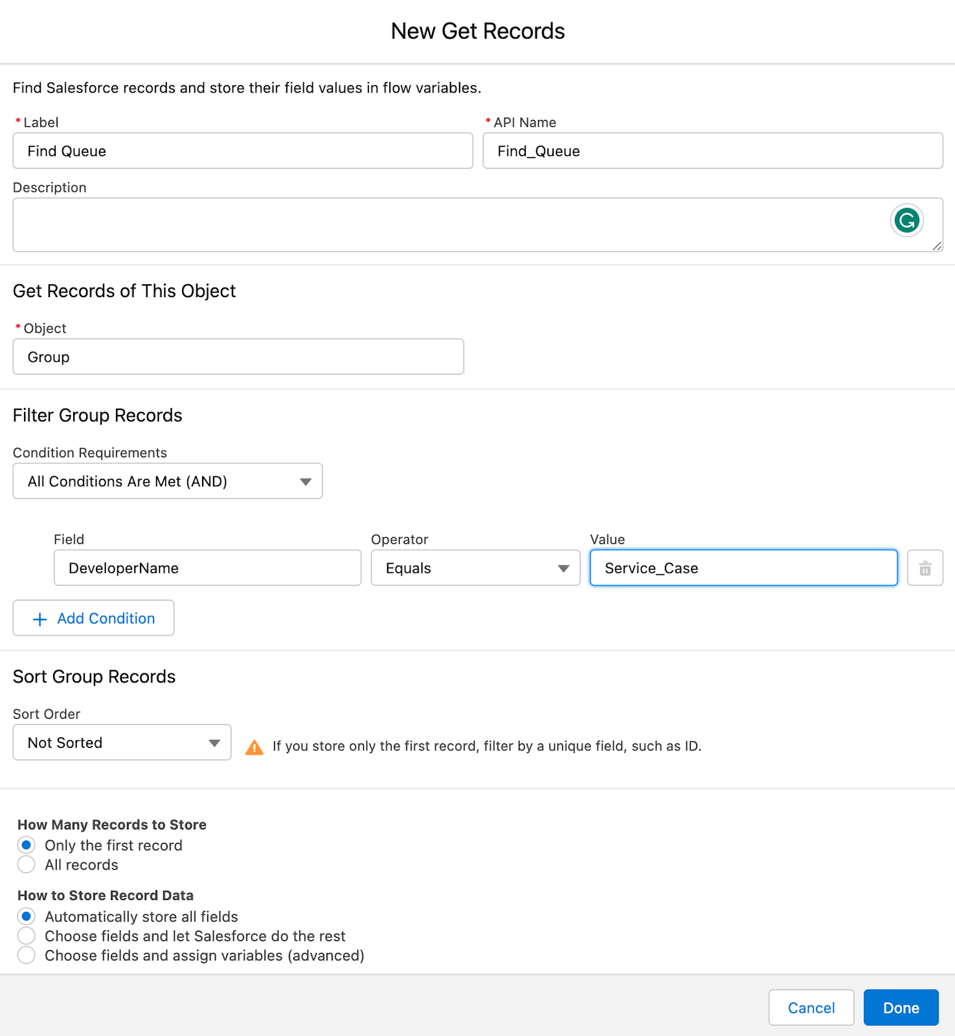Viewport: 955px width, 1036px height.
Task: Open the Condition Requirements dropdown
Action: click(x=167, y=481)
